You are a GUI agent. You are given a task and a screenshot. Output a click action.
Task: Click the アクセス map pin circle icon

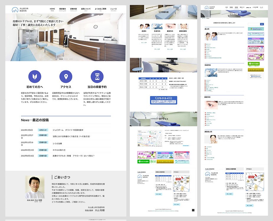pos(66,77)
